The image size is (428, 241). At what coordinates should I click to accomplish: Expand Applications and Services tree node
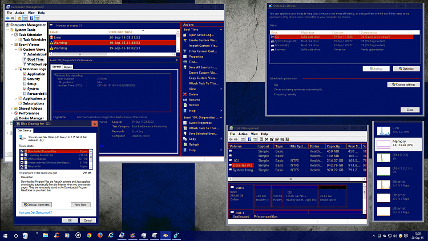coord(16,99)
